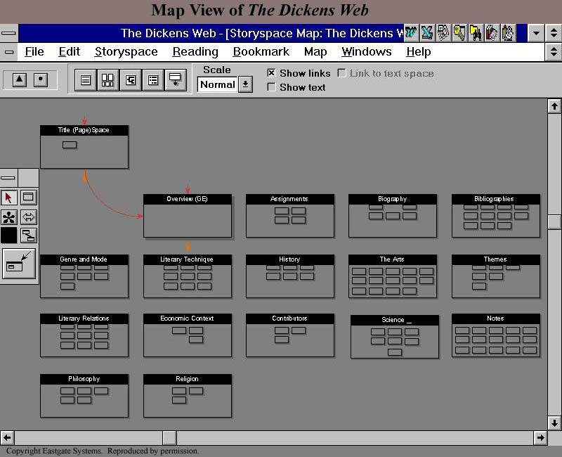Enable the Show text checkbox
Viewport: 562px width, 457px height.
coord(271,87)
